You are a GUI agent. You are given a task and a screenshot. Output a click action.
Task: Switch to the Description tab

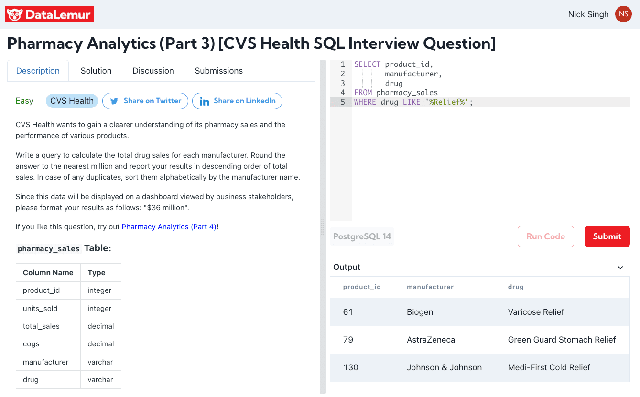[x=38, y=71]
